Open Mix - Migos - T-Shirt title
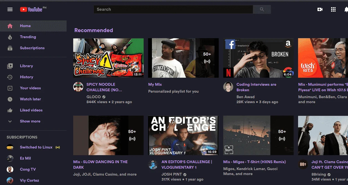 255,162
